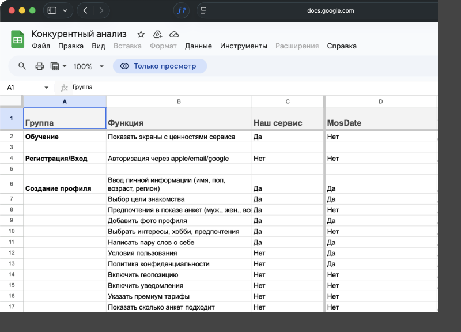The width and height of the screenshot is (461, 332).
Task: Select the Наш сервис header cell
Action: (288, 118)
